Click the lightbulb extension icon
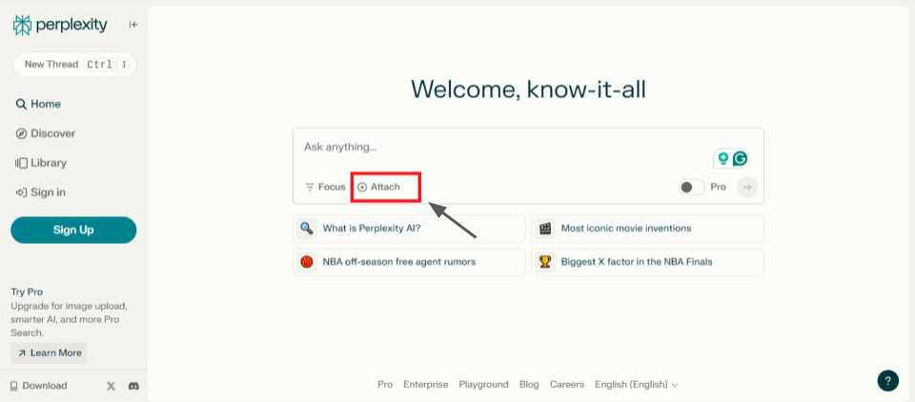The image size is (915, 402). pyautogui.click(x=723, y=158)
